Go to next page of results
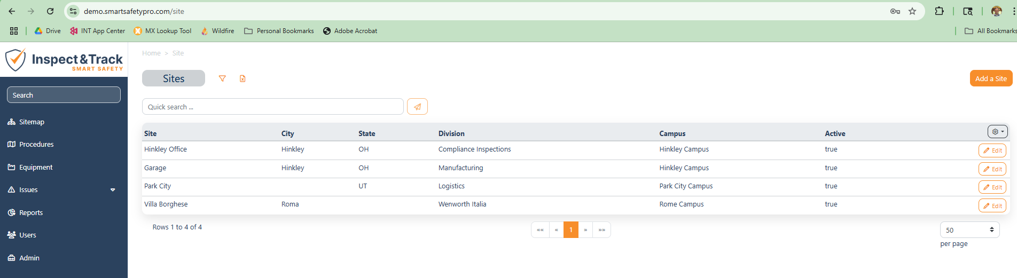 pyautogui.click(x=585, y=230)
